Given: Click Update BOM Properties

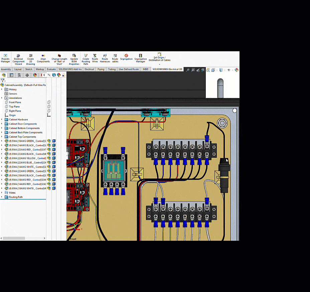Looking at the screenshot, I should pyautogui.click(x=74, y=59).
